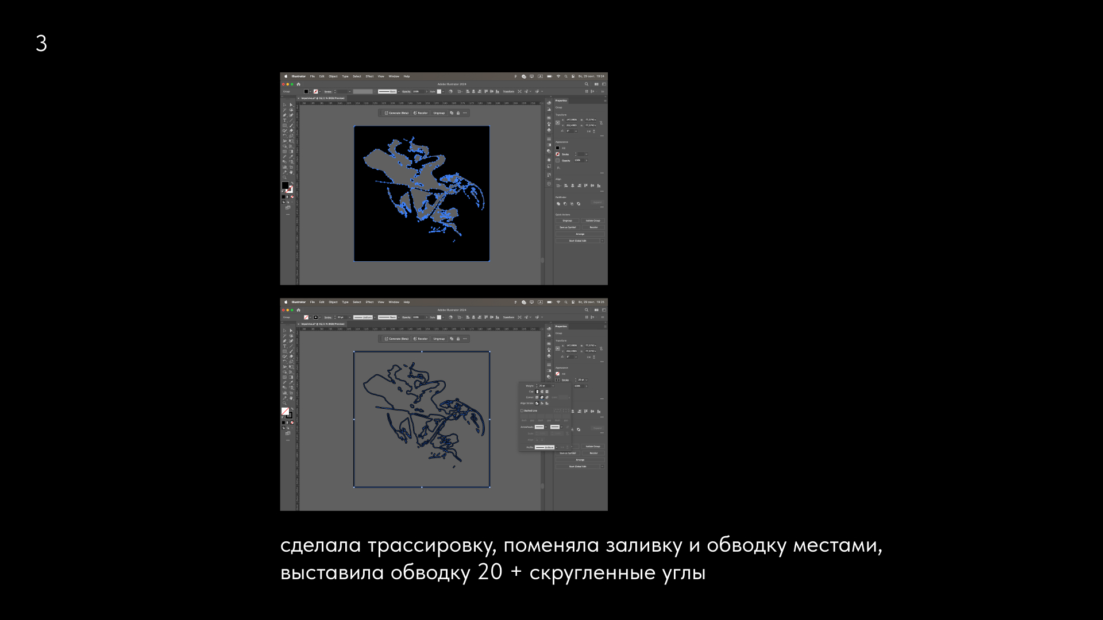Click black Fill swatch in upper Appearance section

[x=557, y=148]
